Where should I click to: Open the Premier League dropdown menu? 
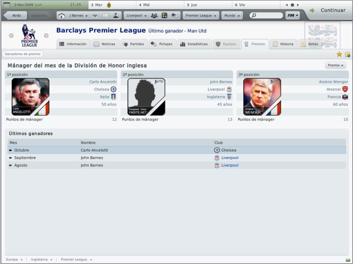[201, 15]
